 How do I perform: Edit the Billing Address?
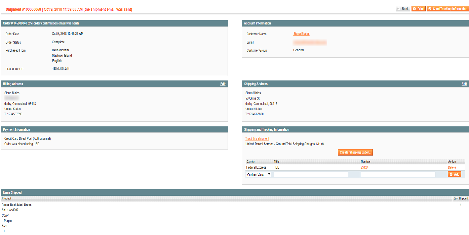click(223, 84)
